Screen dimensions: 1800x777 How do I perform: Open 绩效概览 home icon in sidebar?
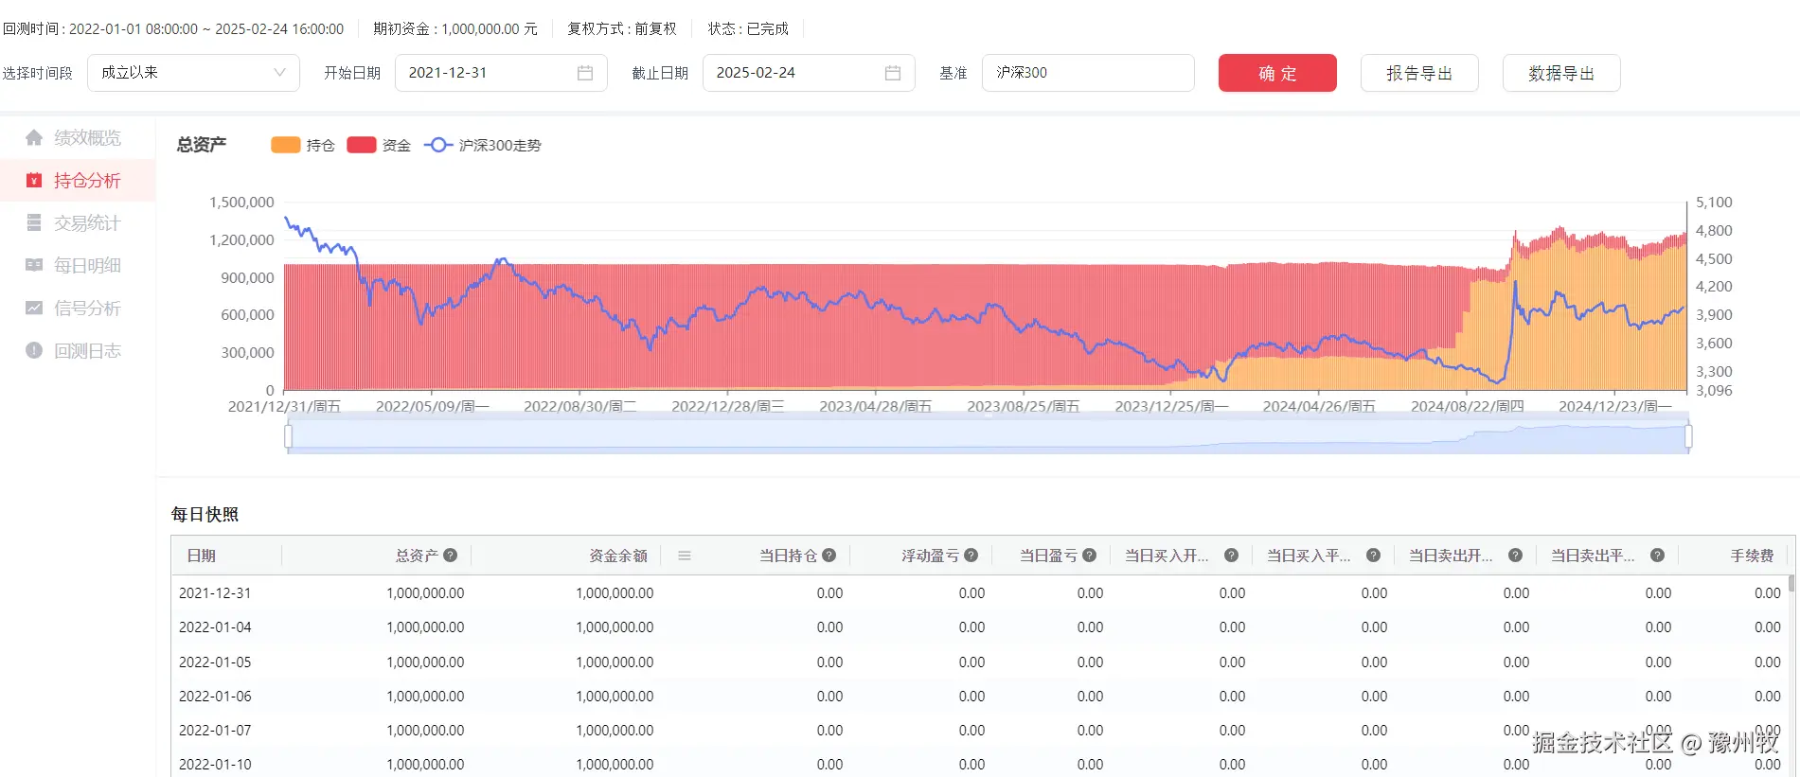[34, 138]
